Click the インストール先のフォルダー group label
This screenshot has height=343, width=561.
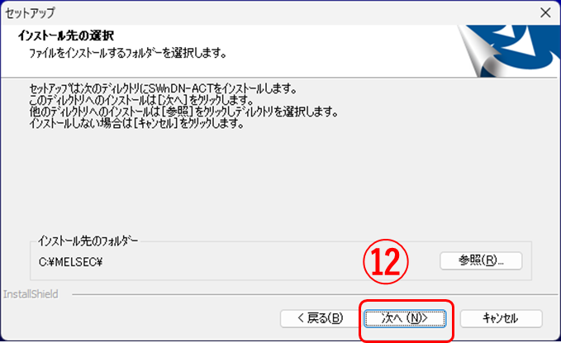tap(88, 241)
